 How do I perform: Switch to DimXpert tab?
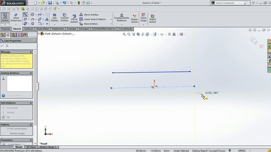pyautogui.click(x=84, y=29)
